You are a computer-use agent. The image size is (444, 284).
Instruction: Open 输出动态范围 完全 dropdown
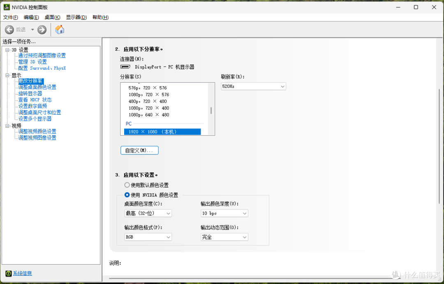(x=224, y=237)
